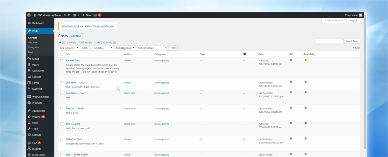Tick the select-all checkbox in table header
Viewport: 388px width, 157px height.
pos(62,54)
